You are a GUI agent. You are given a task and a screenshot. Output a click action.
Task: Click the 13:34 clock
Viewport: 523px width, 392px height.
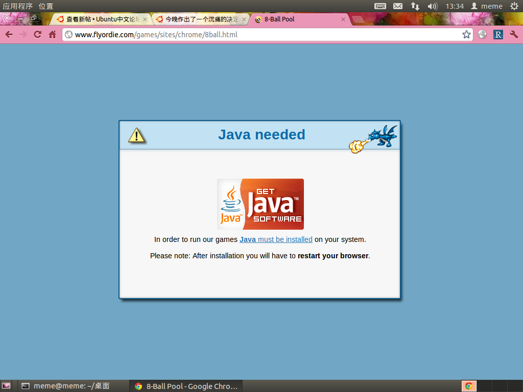click(455, 6)
